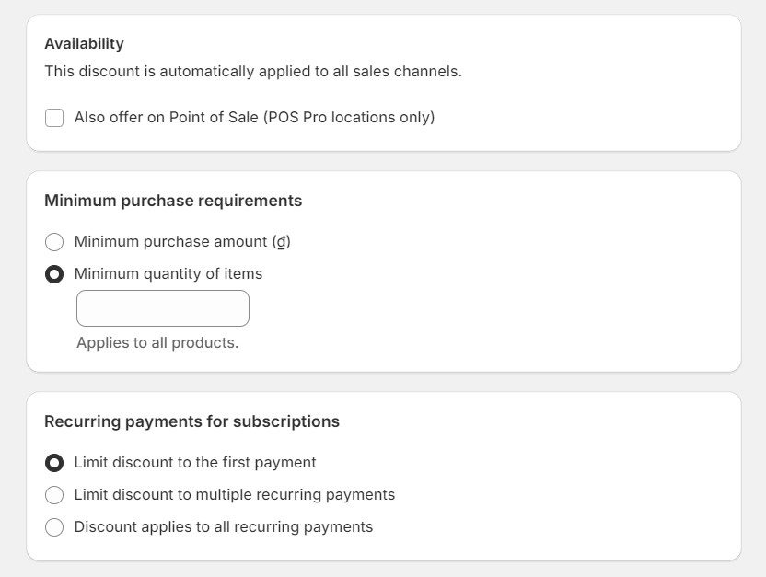Click the 'Limit discount to the first payment' text
Viewport: 766px width, 577px height.
pos(194,463)
